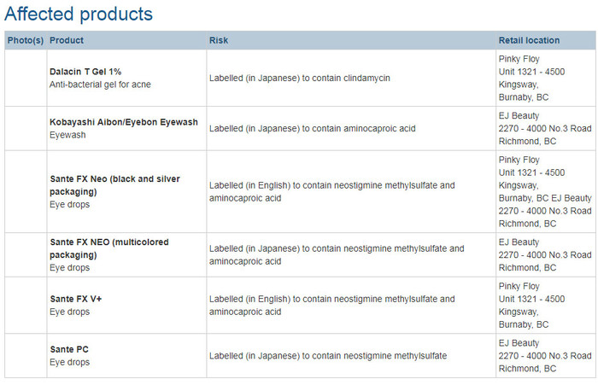The image size is (598, 385).
Task: Select the retail location in the Kobayashi Eyewash row
Action: (x=544, y=128)
